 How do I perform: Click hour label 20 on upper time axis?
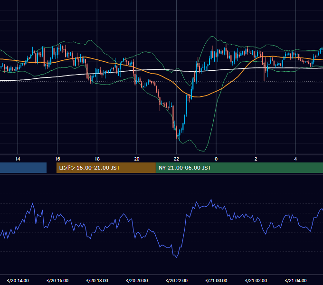point(137,159)
